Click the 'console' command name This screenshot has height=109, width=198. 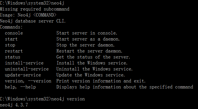[14, 33]
